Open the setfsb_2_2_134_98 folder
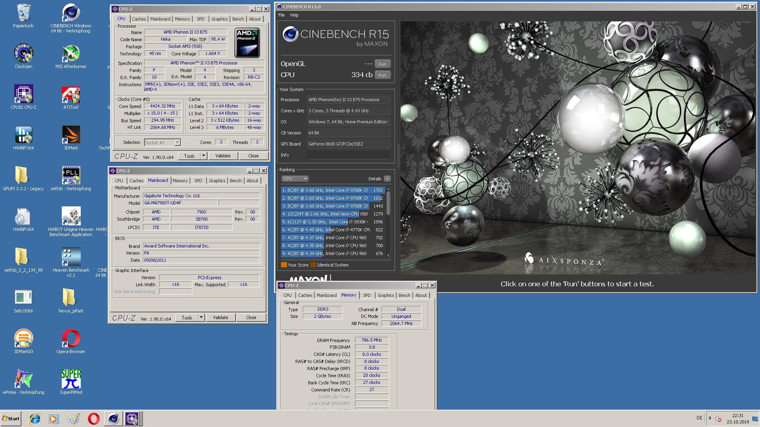760x427 pixels. [x=23, y=260]
